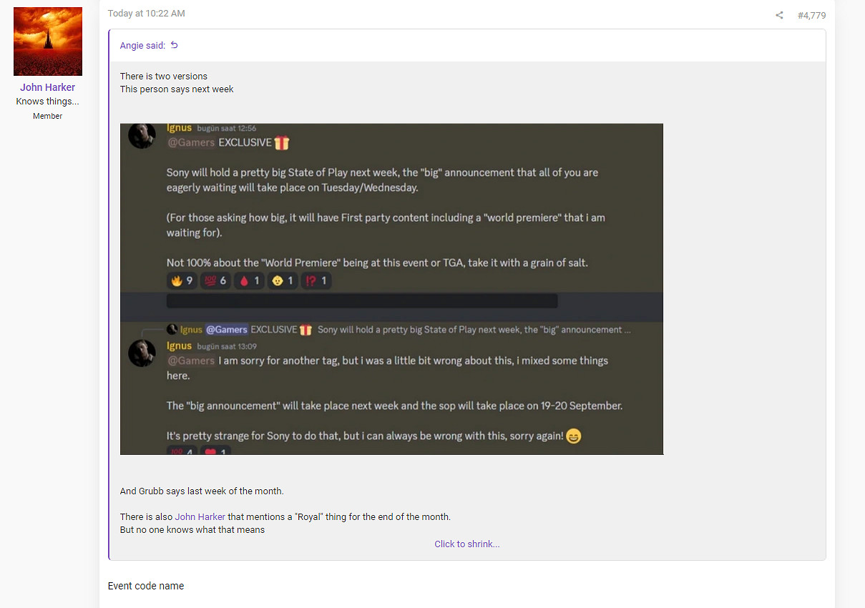Click the "Today at 10:22 AM" timestamp

pyautogui.click(x=146, y=14)
